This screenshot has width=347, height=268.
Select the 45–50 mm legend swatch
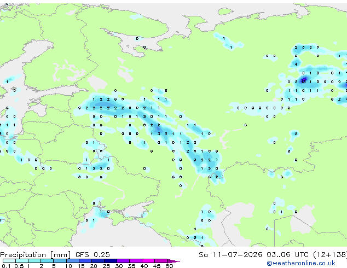pos(161,261)
